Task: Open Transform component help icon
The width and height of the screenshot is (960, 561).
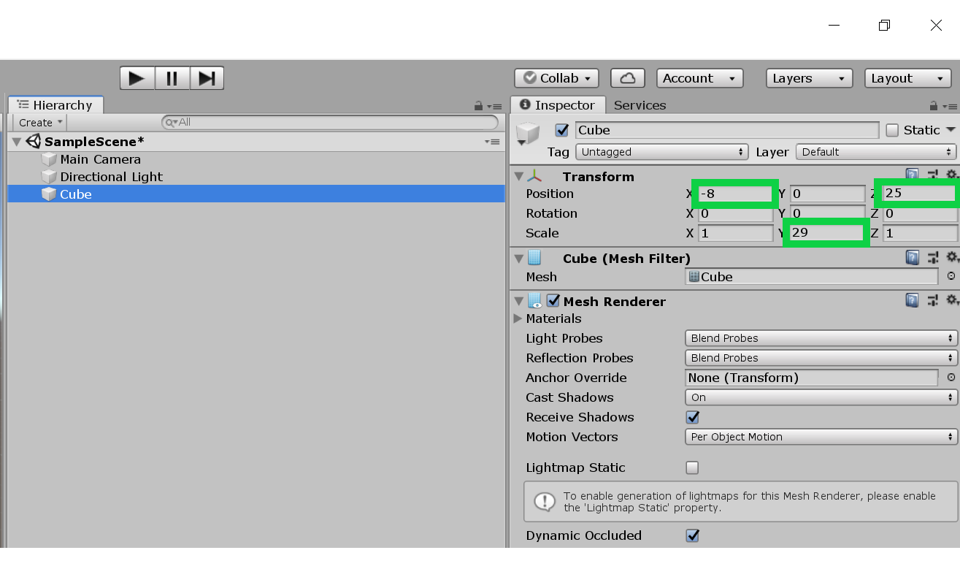Action: [x=912, y=175]
